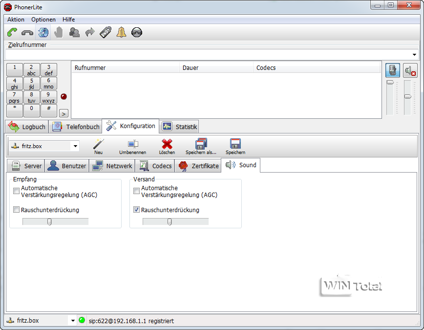Switch to the Telefonbuch tab

point(76,127)
